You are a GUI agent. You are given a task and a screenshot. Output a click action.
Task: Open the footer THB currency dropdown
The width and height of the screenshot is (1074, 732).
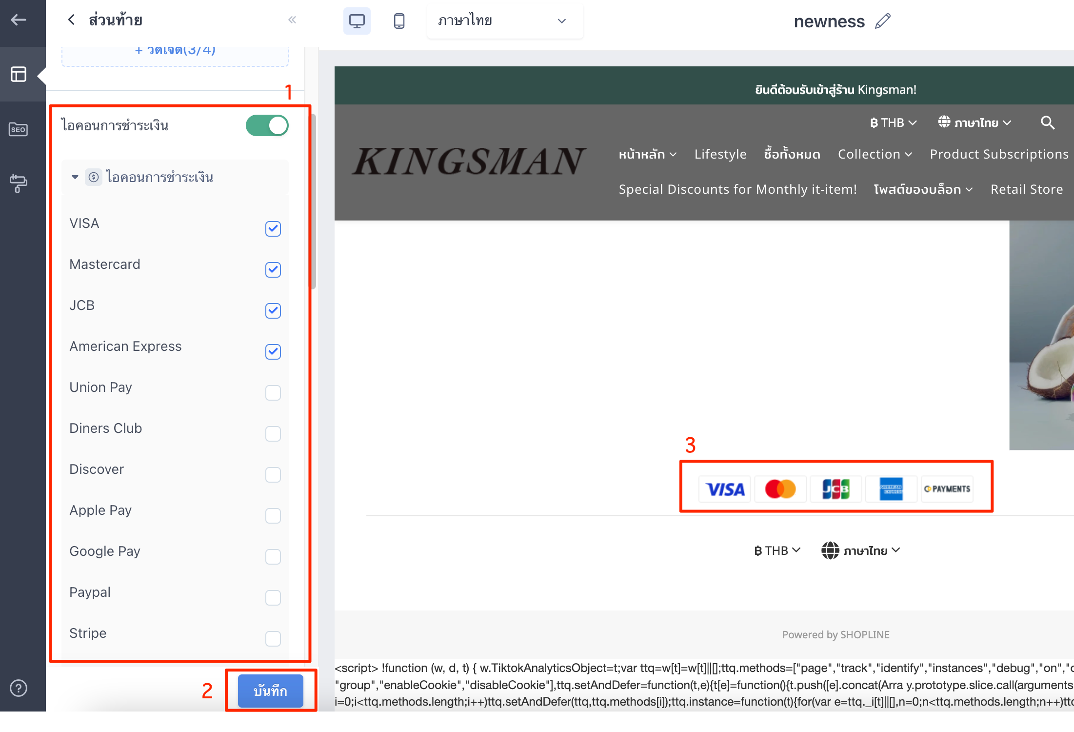pyautogui.click(x=777, y=550)
